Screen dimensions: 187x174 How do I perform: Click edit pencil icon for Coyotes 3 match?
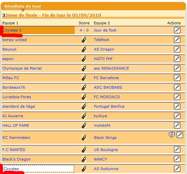177,30
